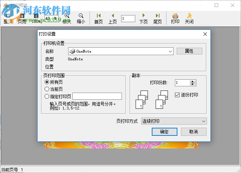Viewport: 241px width, 173px height.
Task: Click the page number field in toolbar
Action: [x=128, y=19]
